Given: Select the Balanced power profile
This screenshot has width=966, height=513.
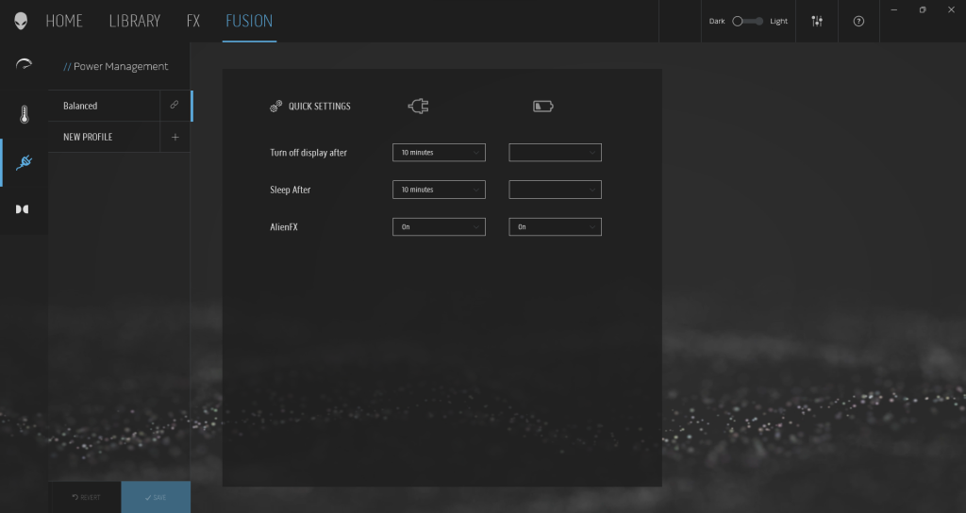Looking at the screenshot, I should [104, 106].
